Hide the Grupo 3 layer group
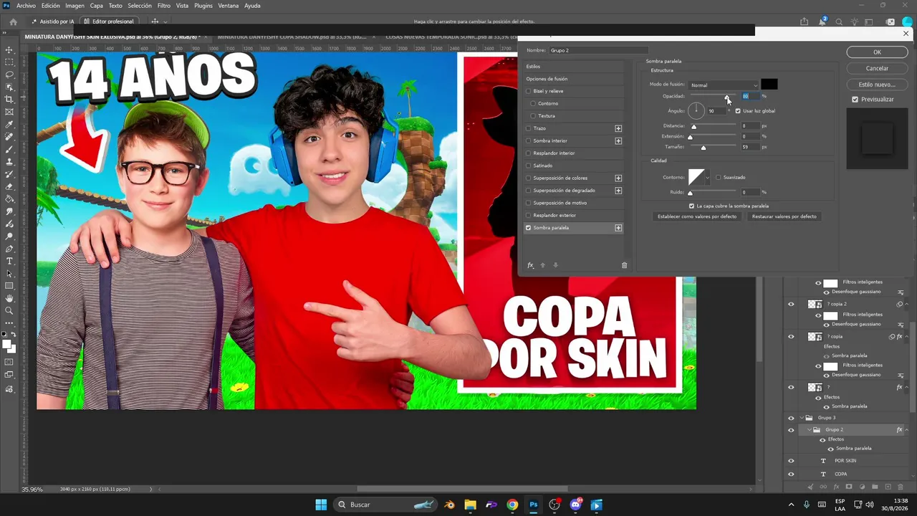917x516 pixels. pyautogui.click(x=791, y=418)
